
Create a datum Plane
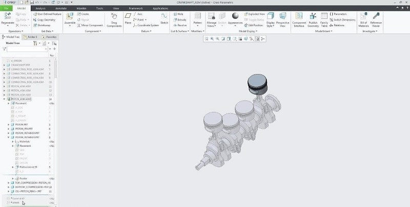tap(128, 18)
